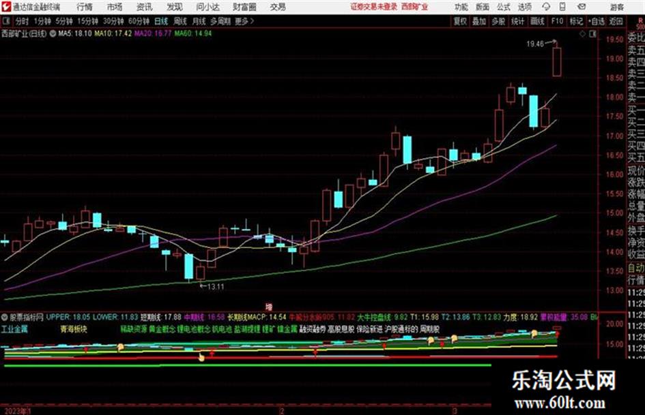
Task: Click the circle icon beside 股票指标网
Action: (5, 317)
